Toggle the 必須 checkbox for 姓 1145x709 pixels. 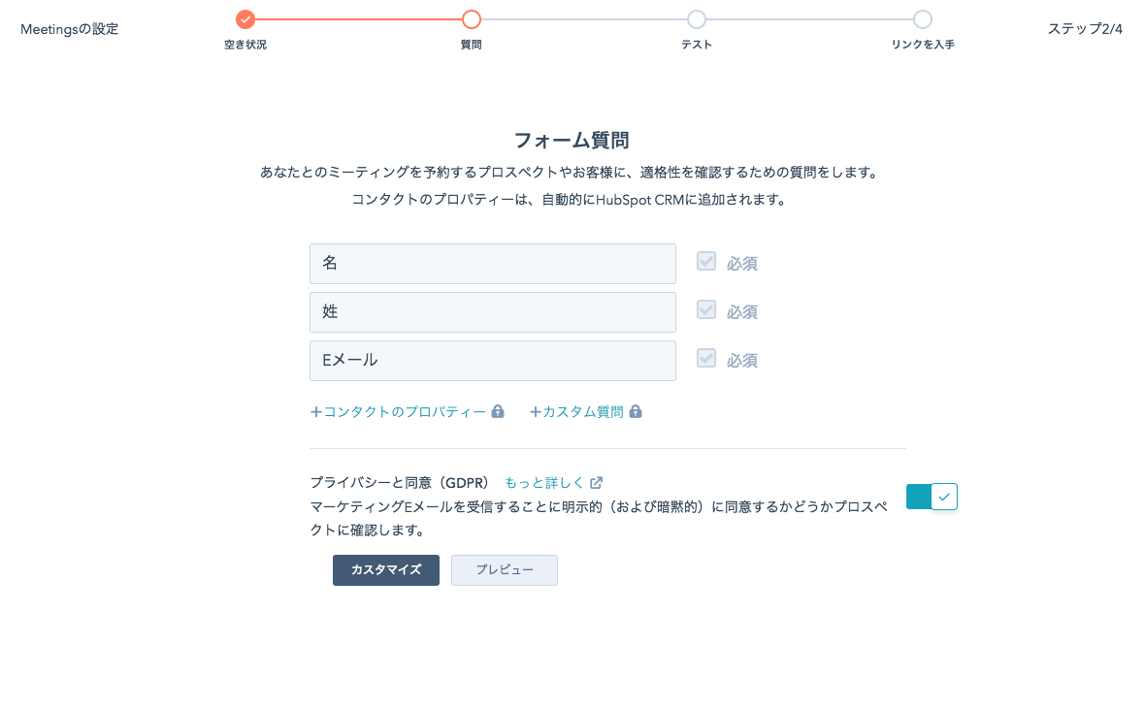pyautogui.click(x=706, y=310)
